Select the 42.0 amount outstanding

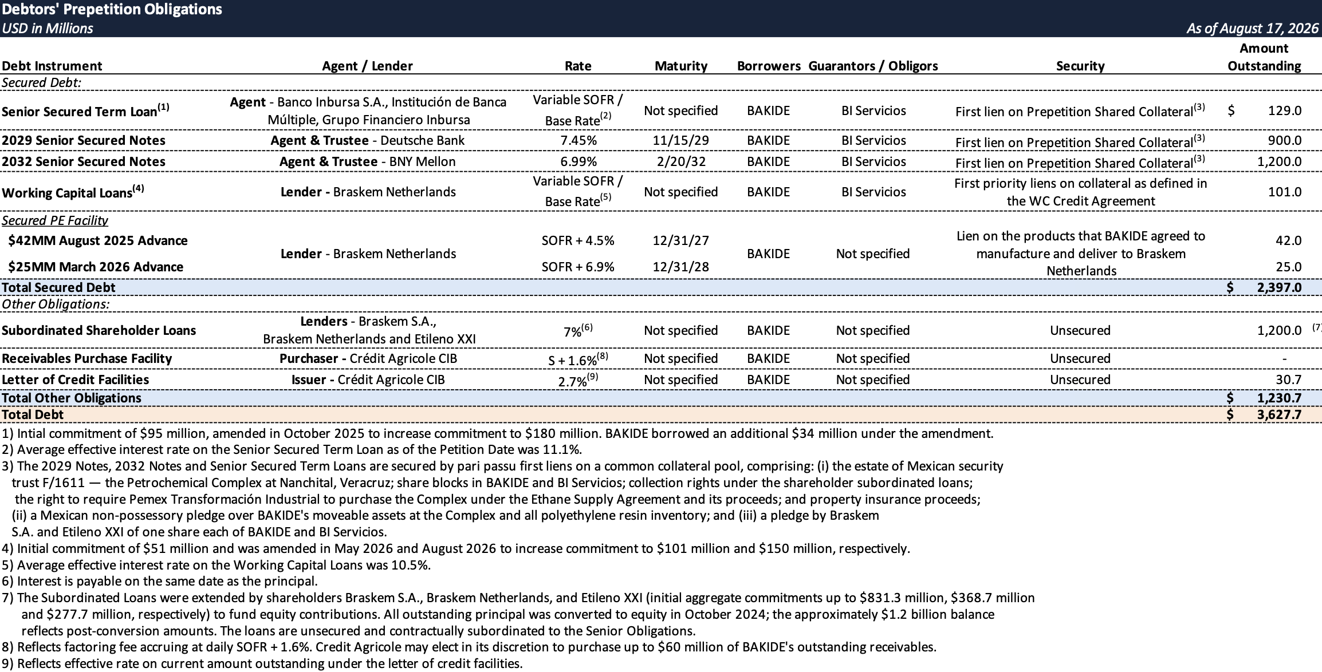[1289, 240]
